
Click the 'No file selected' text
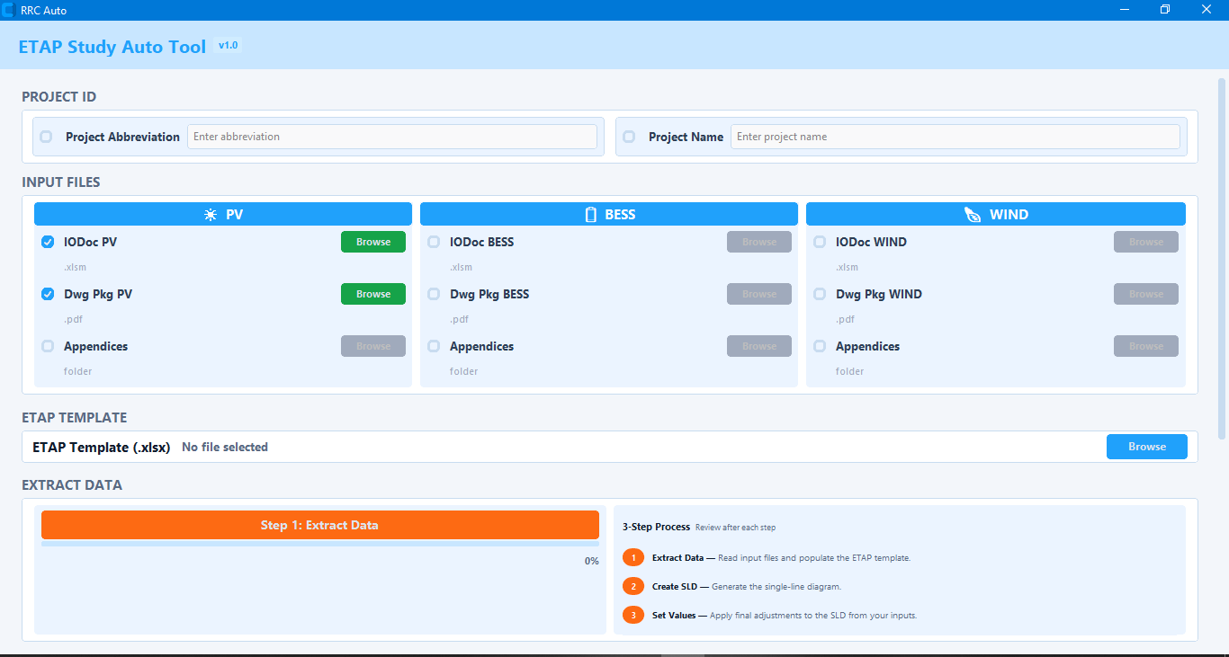(x=225, y=447)
